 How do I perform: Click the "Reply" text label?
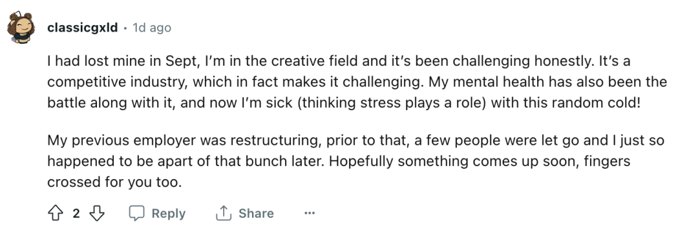(x=168, y=213)
